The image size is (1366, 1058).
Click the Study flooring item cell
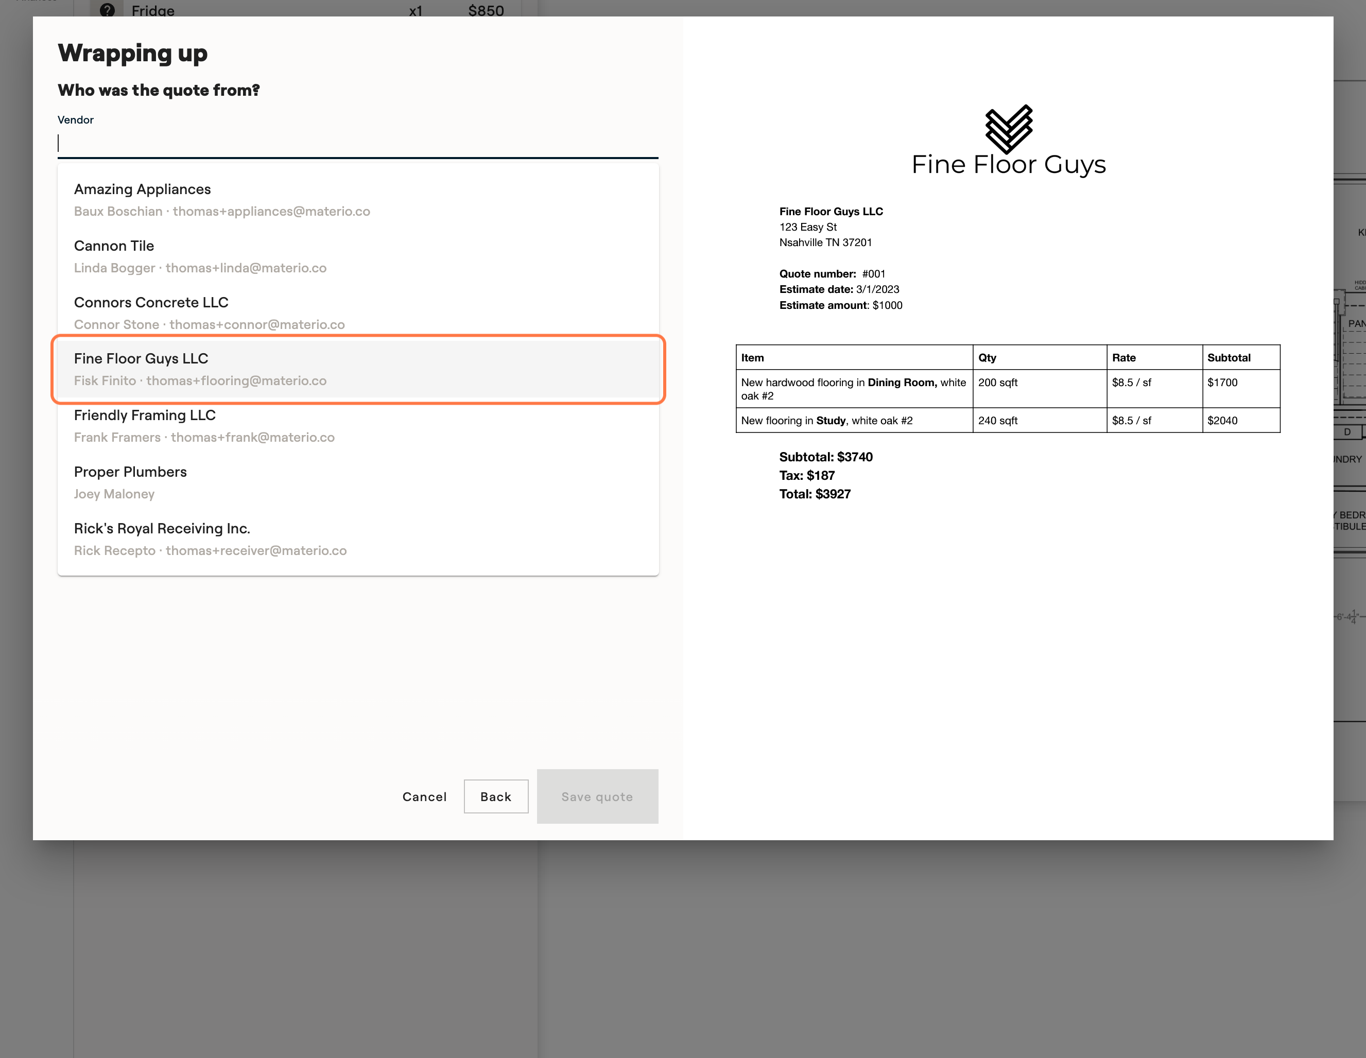click(x=854, y=420)
